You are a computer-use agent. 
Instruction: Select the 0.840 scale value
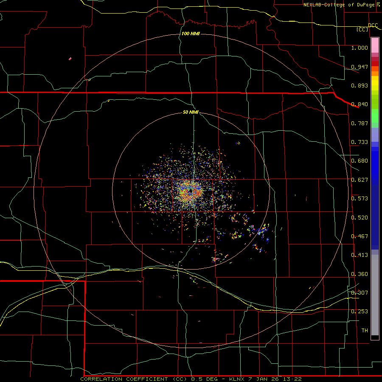point(360,104)
